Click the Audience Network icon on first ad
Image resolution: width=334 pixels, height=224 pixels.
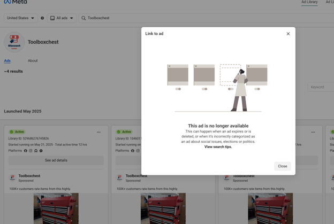[36, 151]
